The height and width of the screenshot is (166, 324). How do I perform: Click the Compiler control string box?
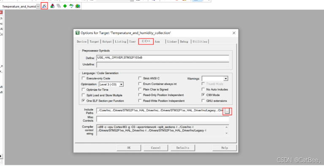[x=163, y=130]
